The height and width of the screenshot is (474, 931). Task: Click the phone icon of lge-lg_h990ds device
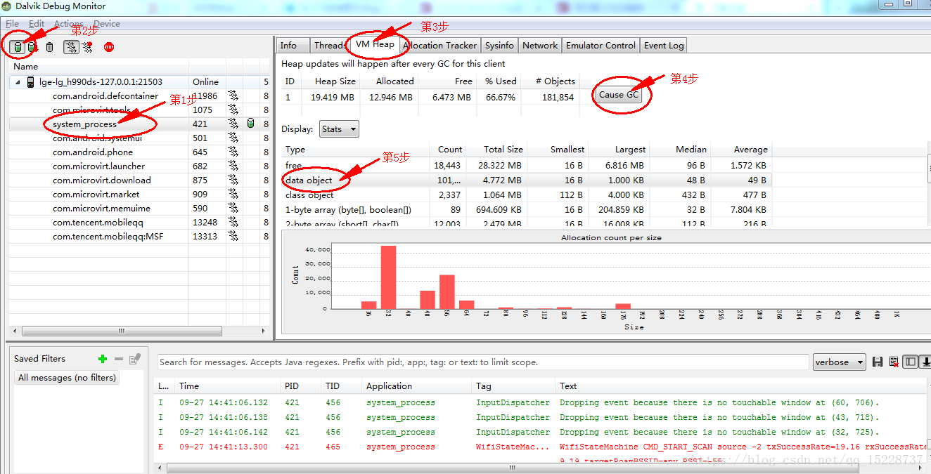coord(31,82)
